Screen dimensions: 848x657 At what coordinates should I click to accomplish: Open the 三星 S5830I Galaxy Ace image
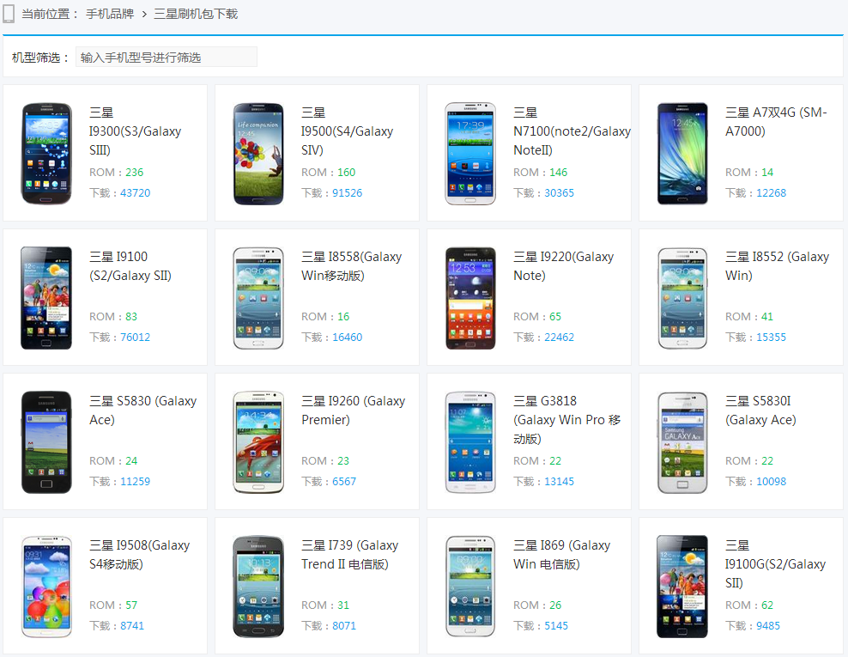click(682, 442)
